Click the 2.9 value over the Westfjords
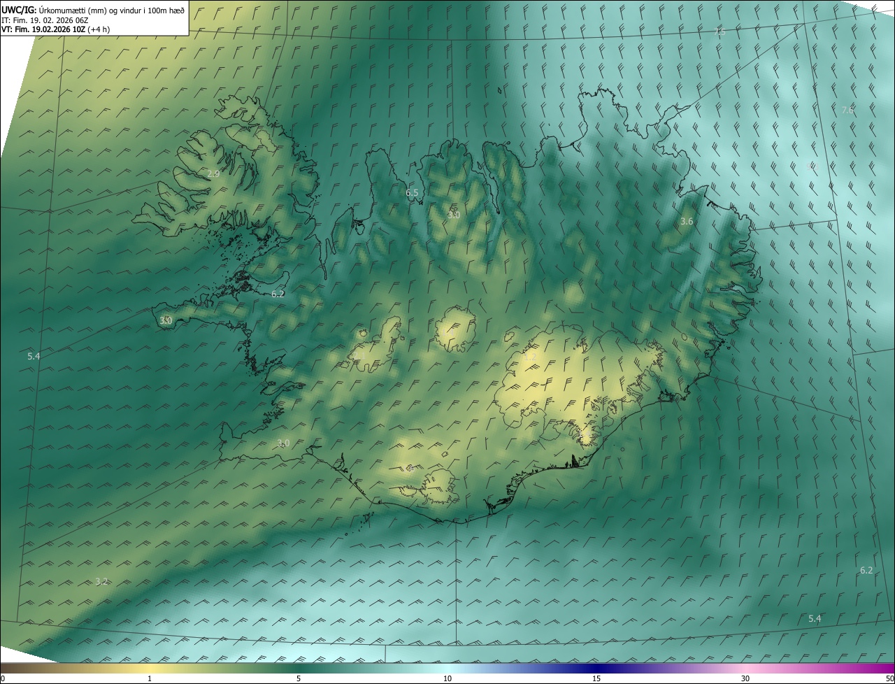Image resolution: width=895 pixels, height=684 pixels. coord(214,173)
